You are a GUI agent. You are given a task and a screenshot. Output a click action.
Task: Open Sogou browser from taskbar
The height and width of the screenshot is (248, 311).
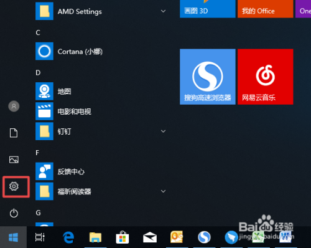click(204, 237)
